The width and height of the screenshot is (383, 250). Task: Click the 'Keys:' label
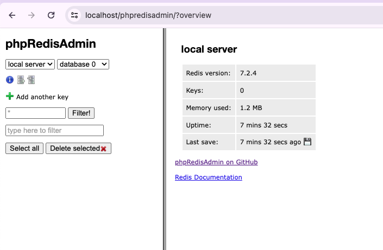194,91
